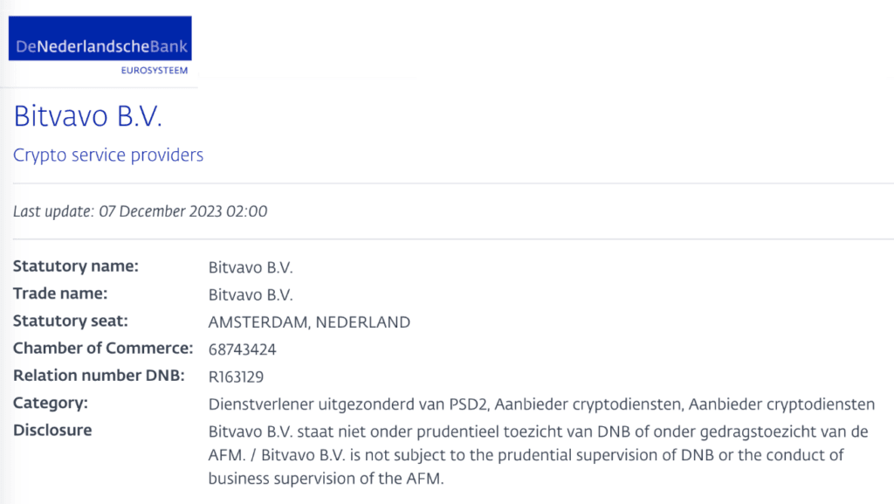The image size is (894, 504).
Task: Click the Relation number DNB label
Action: pyautogui.click(x=100, y=376)
